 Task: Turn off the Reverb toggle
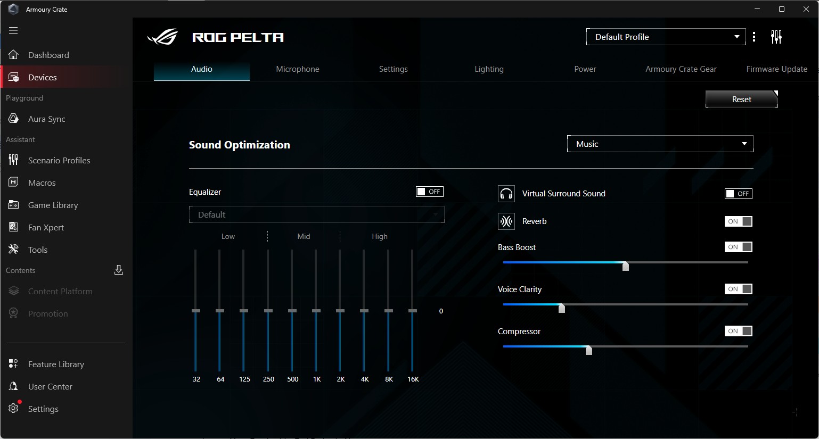[739, 221]
